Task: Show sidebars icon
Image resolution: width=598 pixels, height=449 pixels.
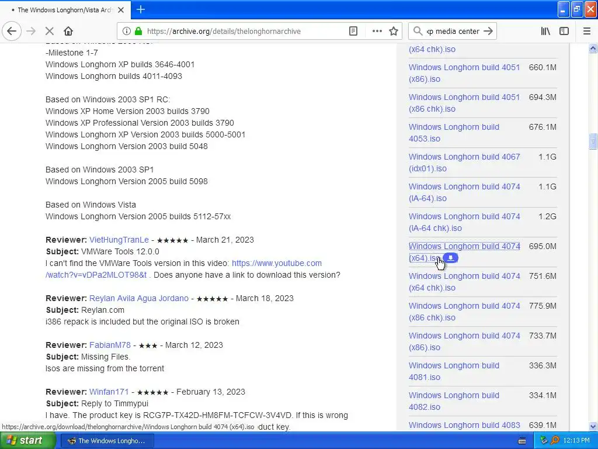Action: pyautogui.click(x=564, y=31)
